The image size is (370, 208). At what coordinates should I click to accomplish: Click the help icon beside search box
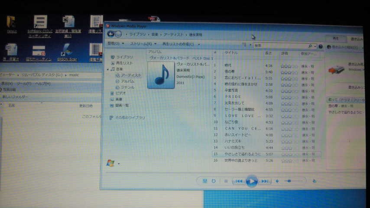click(321, 46)
